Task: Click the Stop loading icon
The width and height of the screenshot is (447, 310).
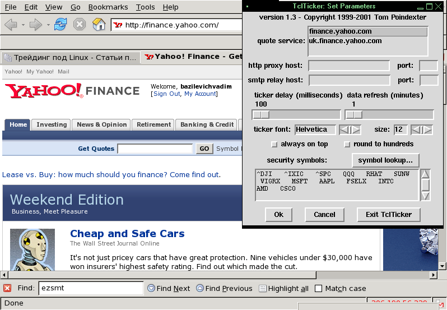Action: (x=80, y=25)
